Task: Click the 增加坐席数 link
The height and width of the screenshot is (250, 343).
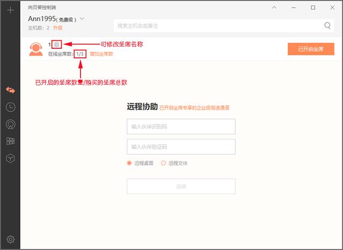Action: pyautogui.click(x=101, y=54)
